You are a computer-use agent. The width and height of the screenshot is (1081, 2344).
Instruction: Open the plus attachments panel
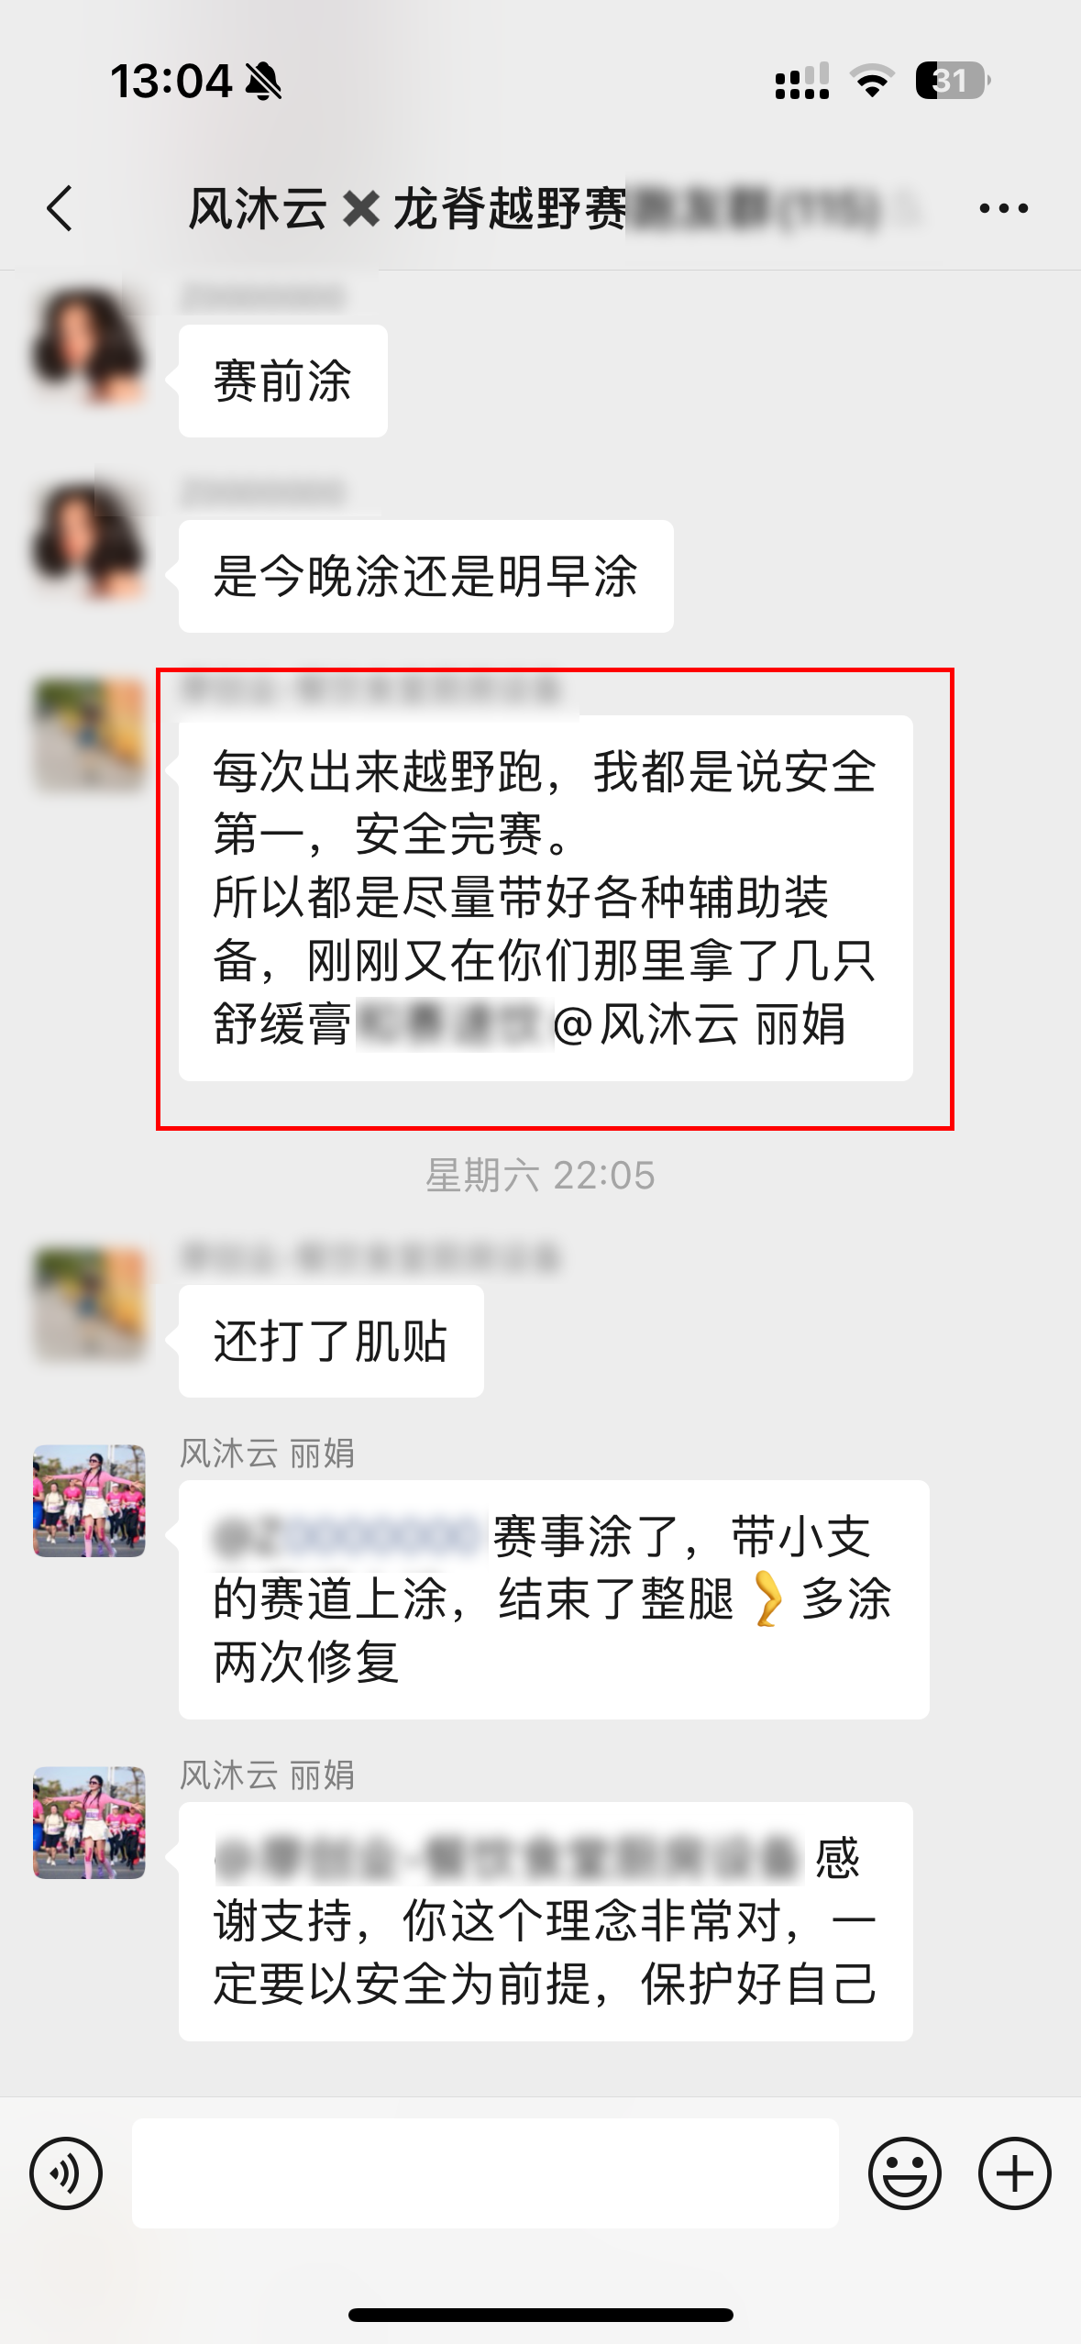tap(1014, 2173)
